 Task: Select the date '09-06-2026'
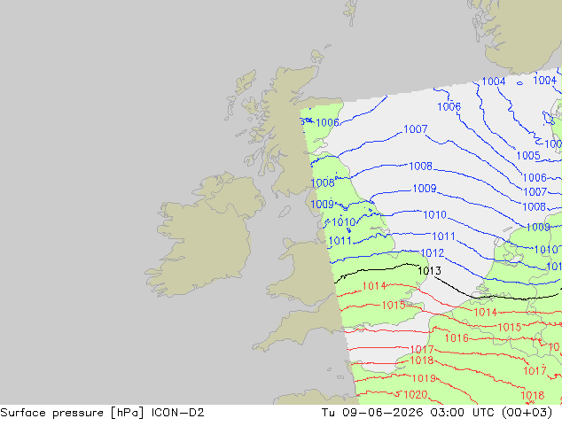[382, 413]
